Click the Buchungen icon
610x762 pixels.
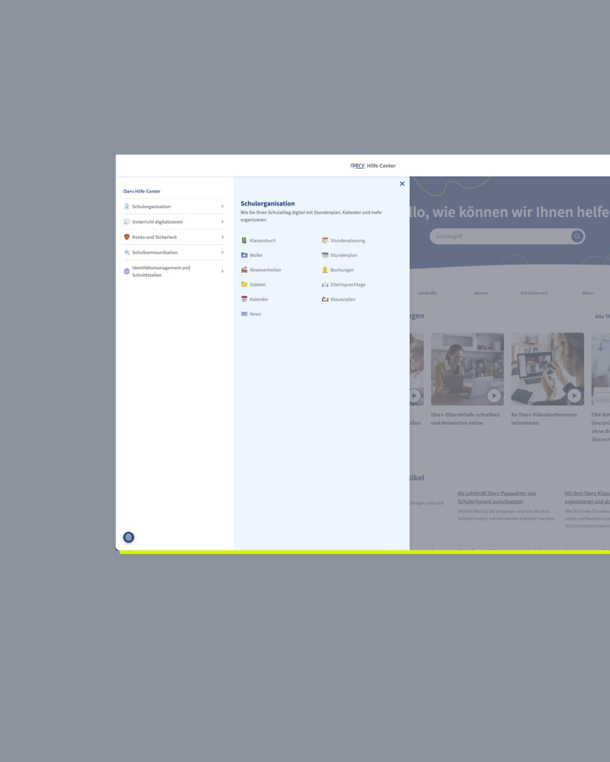325,269
